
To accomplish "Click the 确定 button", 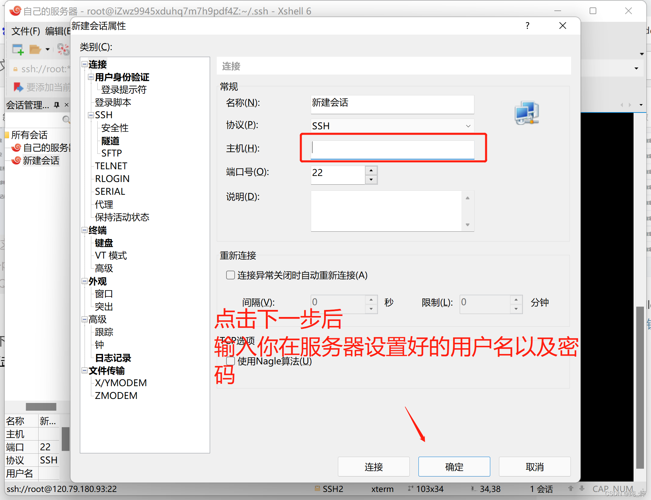I will [x=454, y=467].
